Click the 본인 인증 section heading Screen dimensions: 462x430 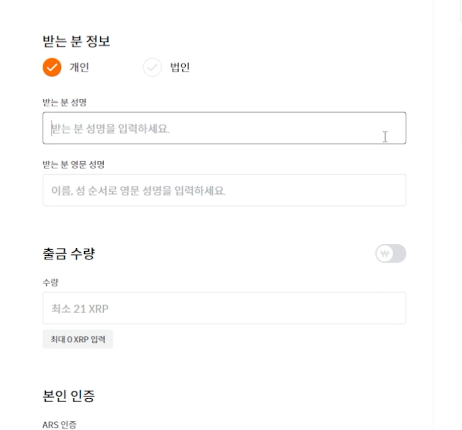point(69,396)
